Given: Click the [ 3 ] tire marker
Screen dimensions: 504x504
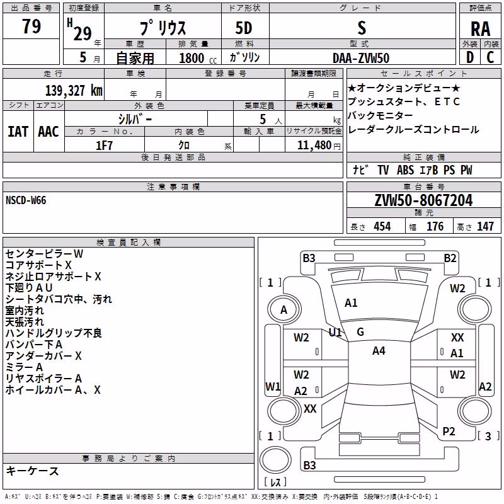Looking at the screenshot, I should (x=489, y=436).
